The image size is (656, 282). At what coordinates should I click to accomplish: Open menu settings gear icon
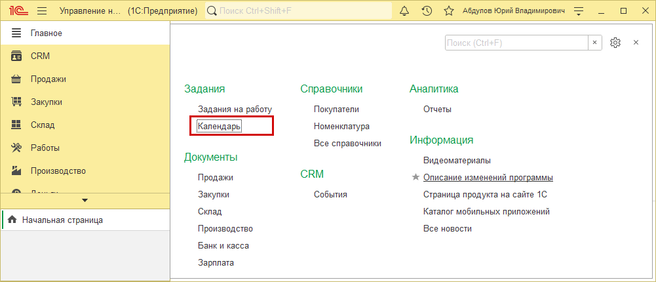pyautogui.click(x=615, y=43)
